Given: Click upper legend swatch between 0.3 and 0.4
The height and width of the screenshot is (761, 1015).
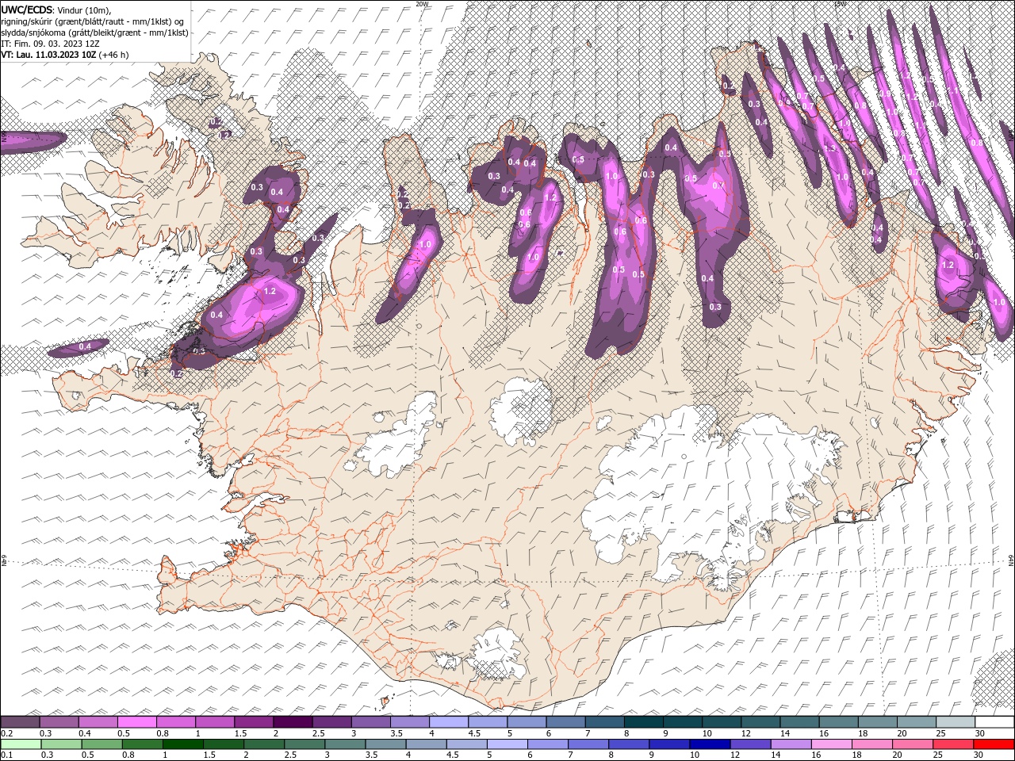Looking at the screenshot, I should [x=59, y=722].
